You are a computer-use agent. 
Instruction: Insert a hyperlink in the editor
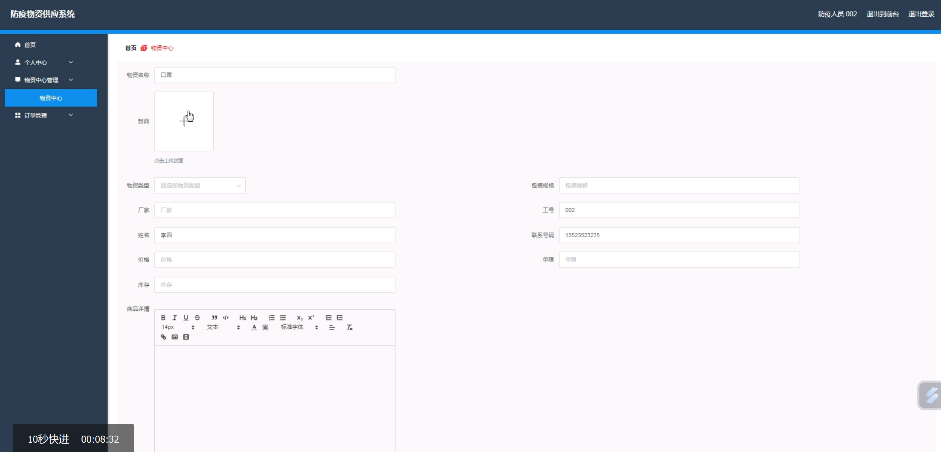point(163,337)
